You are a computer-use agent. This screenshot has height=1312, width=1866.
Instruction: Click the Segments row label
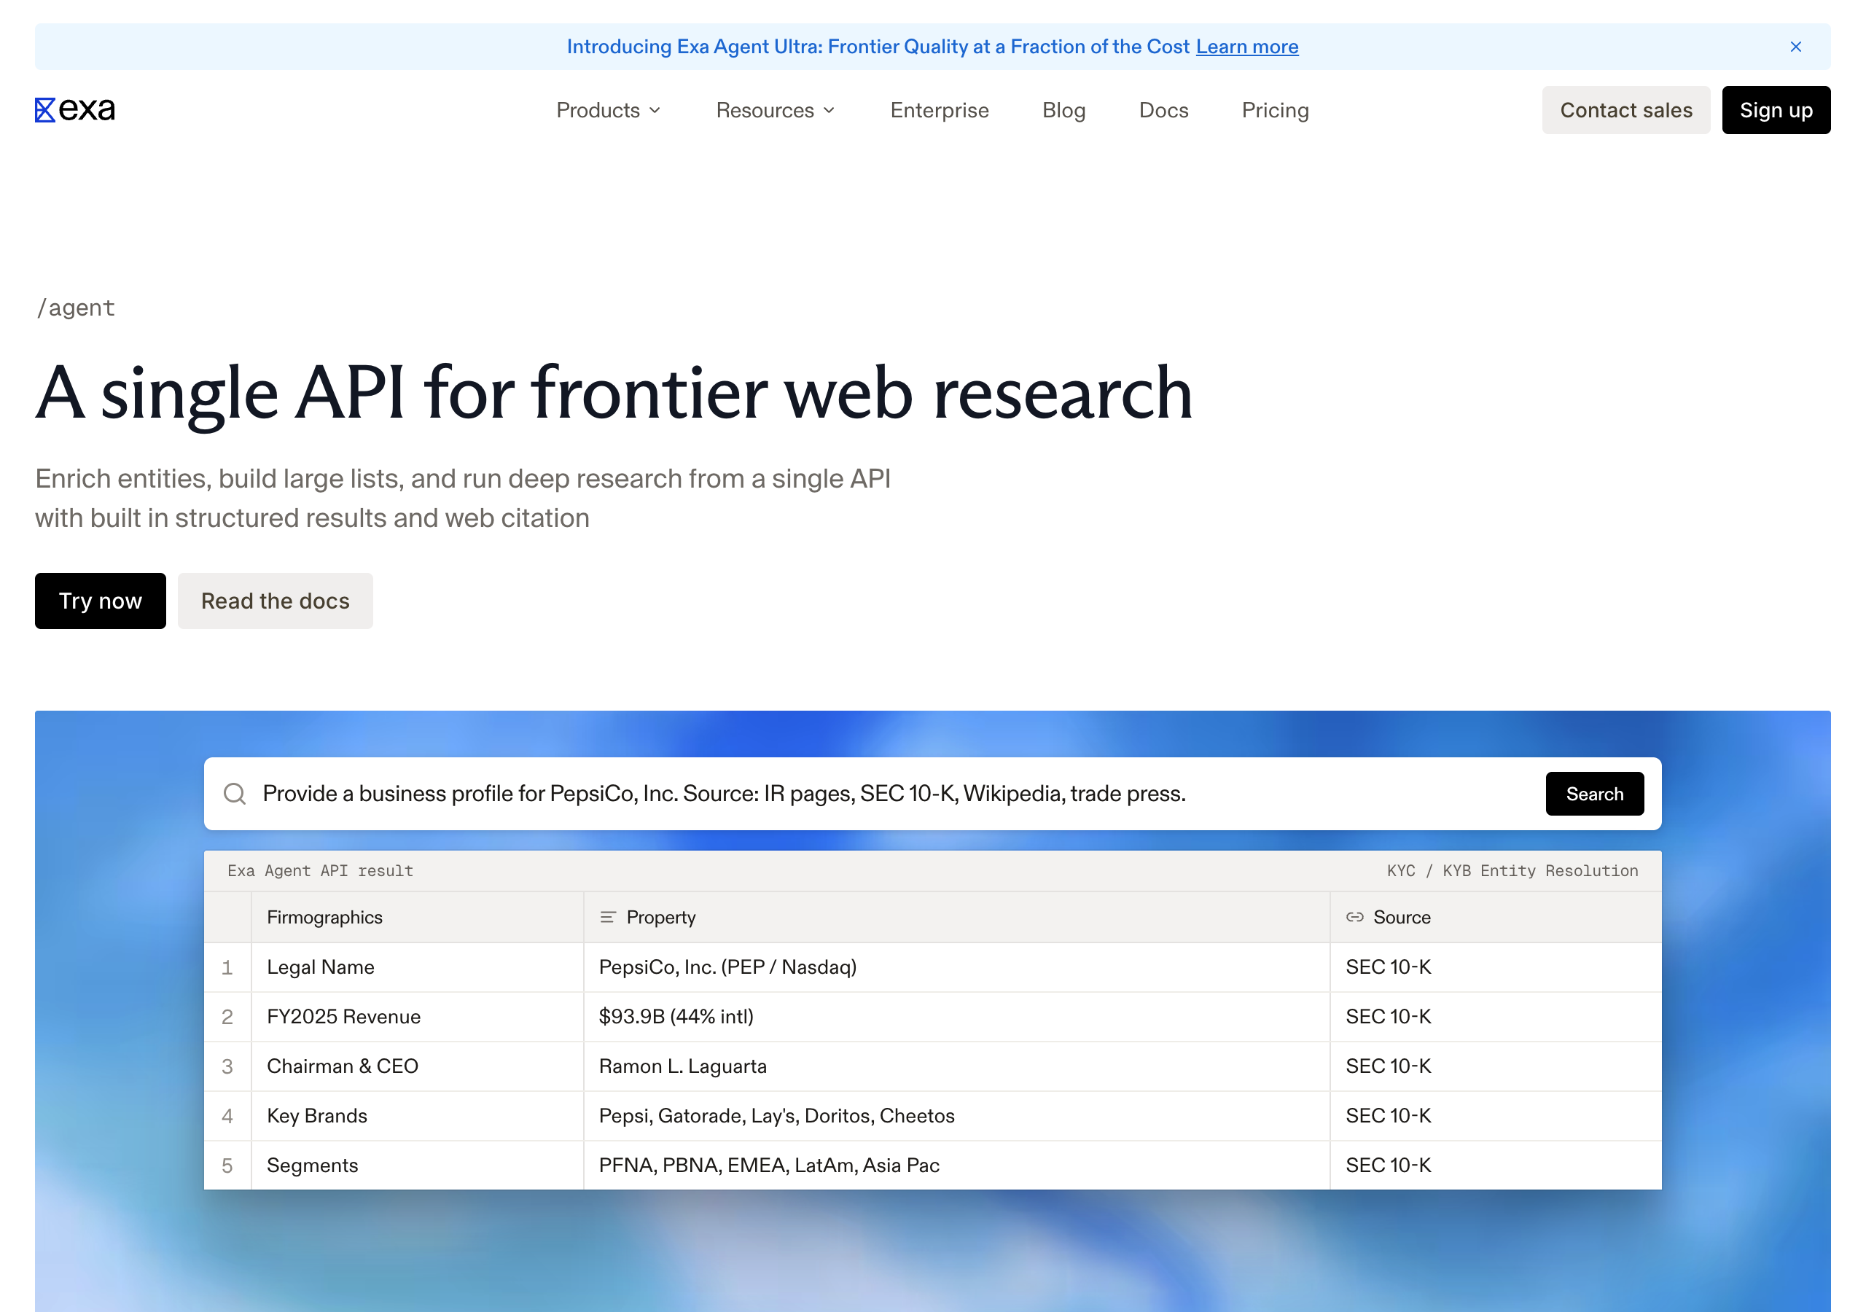point(312,1165)
